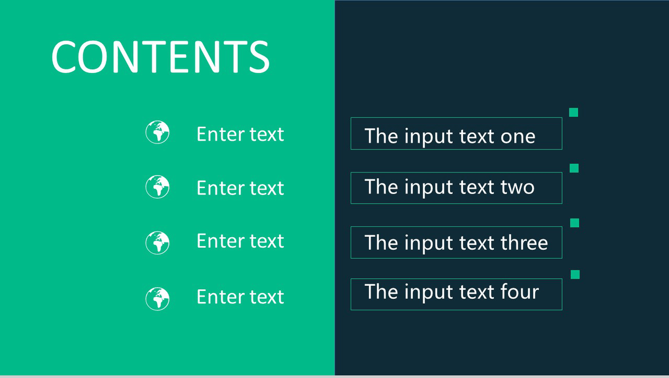The height and width of the screenshot is (378, 669).
Task: Select the third 'Enter text' label
Action: (240, 241)
